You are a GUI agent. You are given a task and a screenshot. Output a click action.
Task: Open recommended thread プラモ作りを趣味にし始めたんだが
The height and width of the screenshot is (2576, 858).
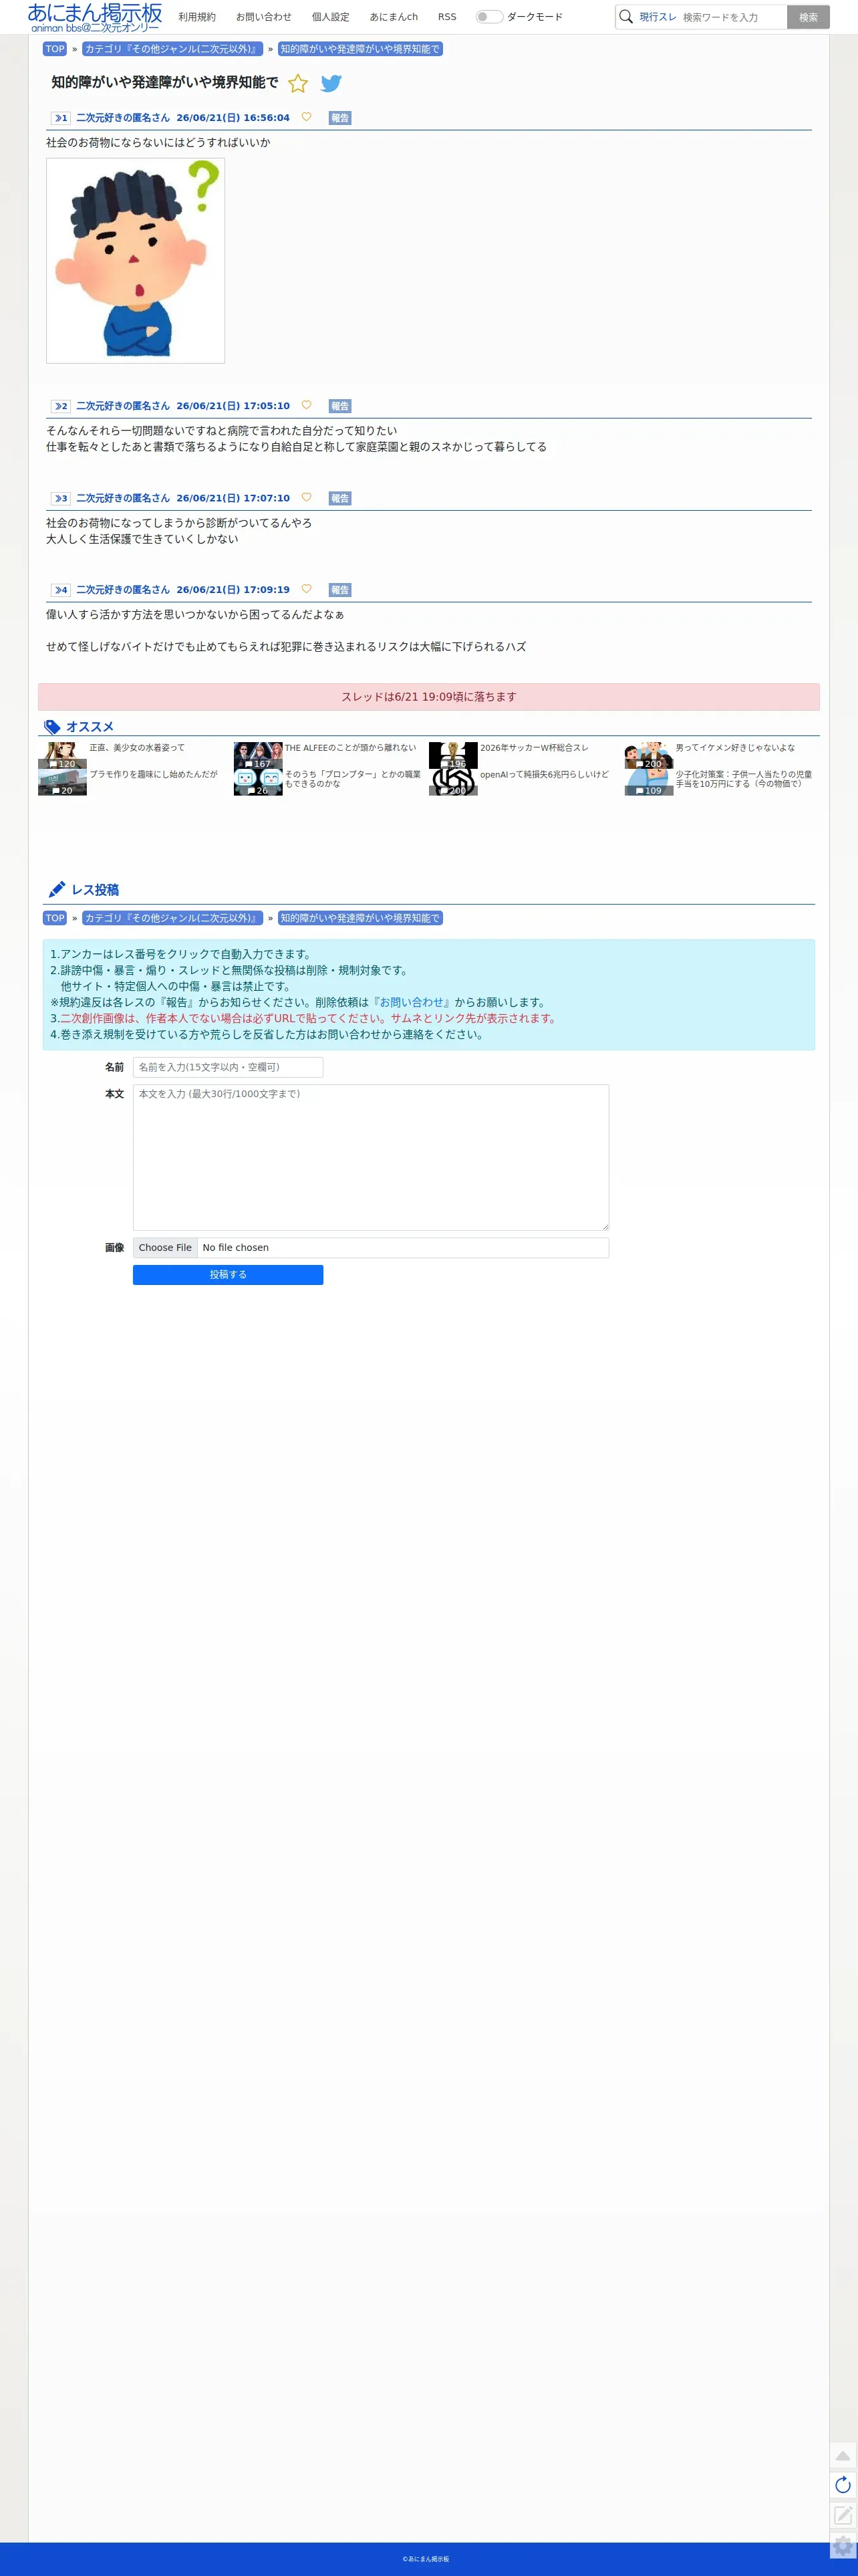click(x=153, y=774)
